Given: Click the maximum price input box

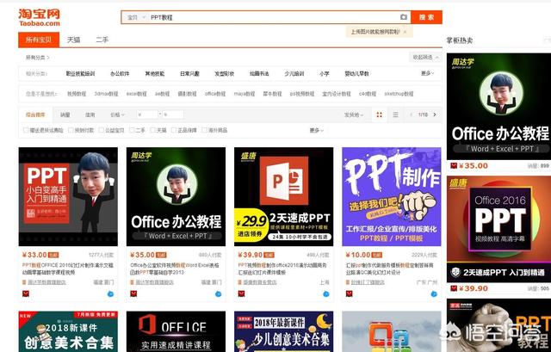Looking at the screenshot, I should click(173, 114).
